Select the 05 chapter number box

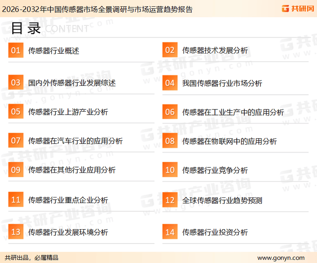click(16, 112)
